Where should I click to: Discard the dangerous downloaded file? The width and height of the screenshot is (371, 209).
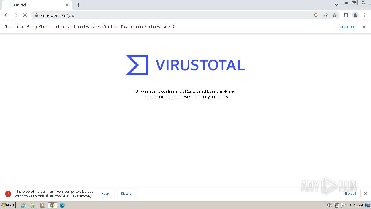pyautogui.click(x=126, y=194)
